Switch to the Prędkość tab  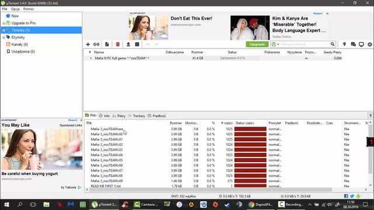pyautogui.click(x=157, y=116)
